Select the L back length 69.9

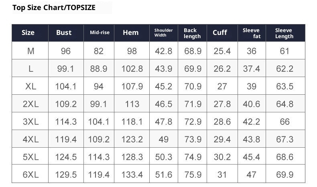pyautogui.click(x=193, y=69)
